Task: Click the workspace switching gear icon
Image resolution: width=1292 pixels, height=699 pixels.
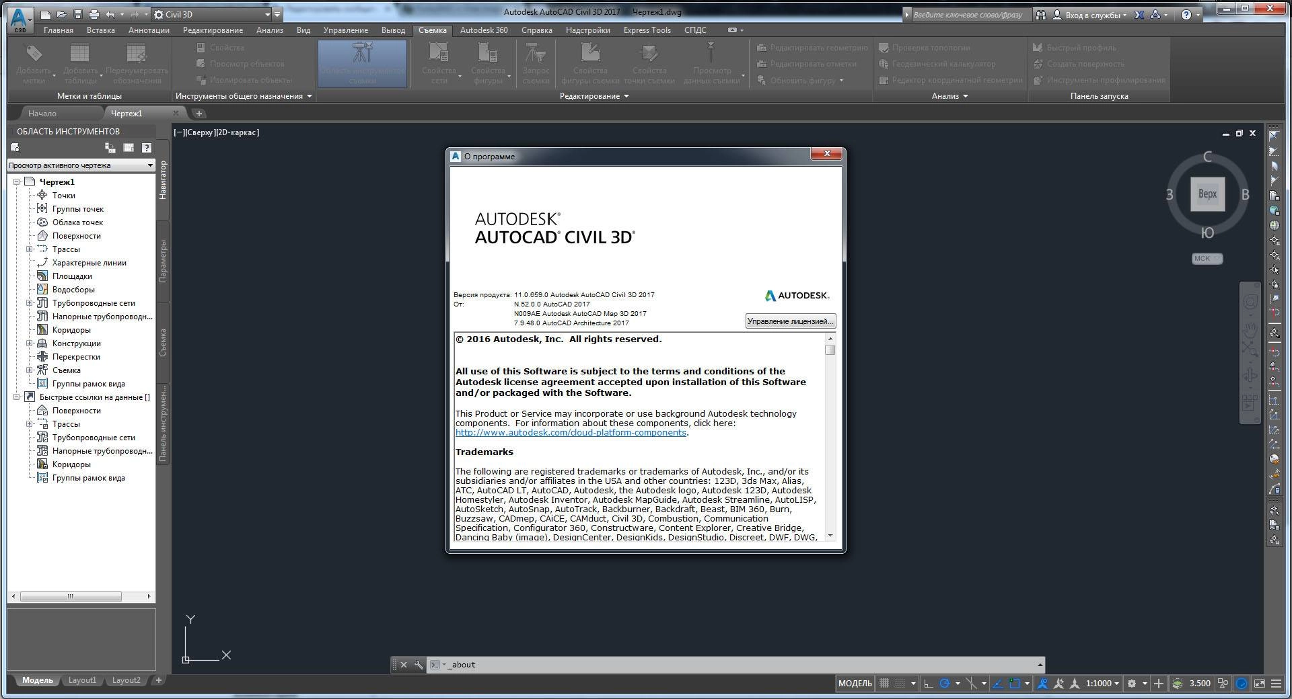Action: click(1132, 684)
